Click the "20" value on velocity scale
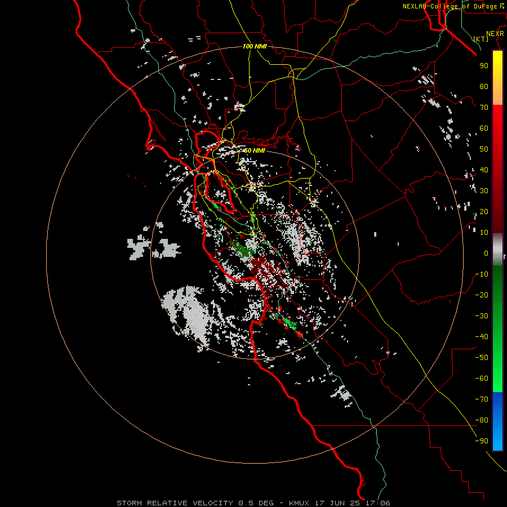 [484, 211]
